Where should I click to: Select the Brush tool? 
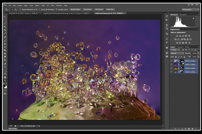[5, 41]
